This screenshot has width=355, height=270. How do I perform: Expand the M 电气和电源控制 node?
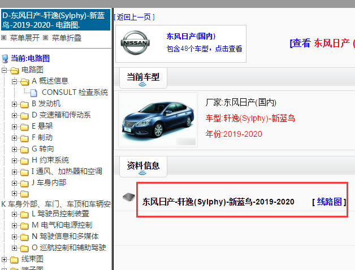14,225
